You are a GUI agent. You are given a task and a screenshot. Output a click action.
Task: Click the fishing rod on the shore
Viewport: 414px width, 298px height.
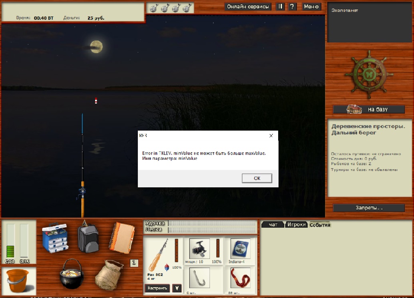pos(82,166)
